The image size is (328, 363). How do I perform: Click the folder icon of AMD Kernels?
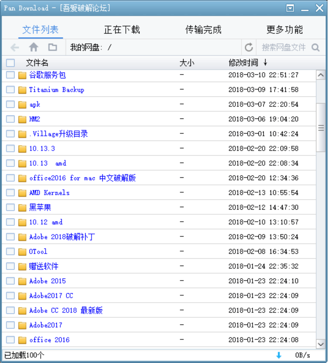pos(22,193)
